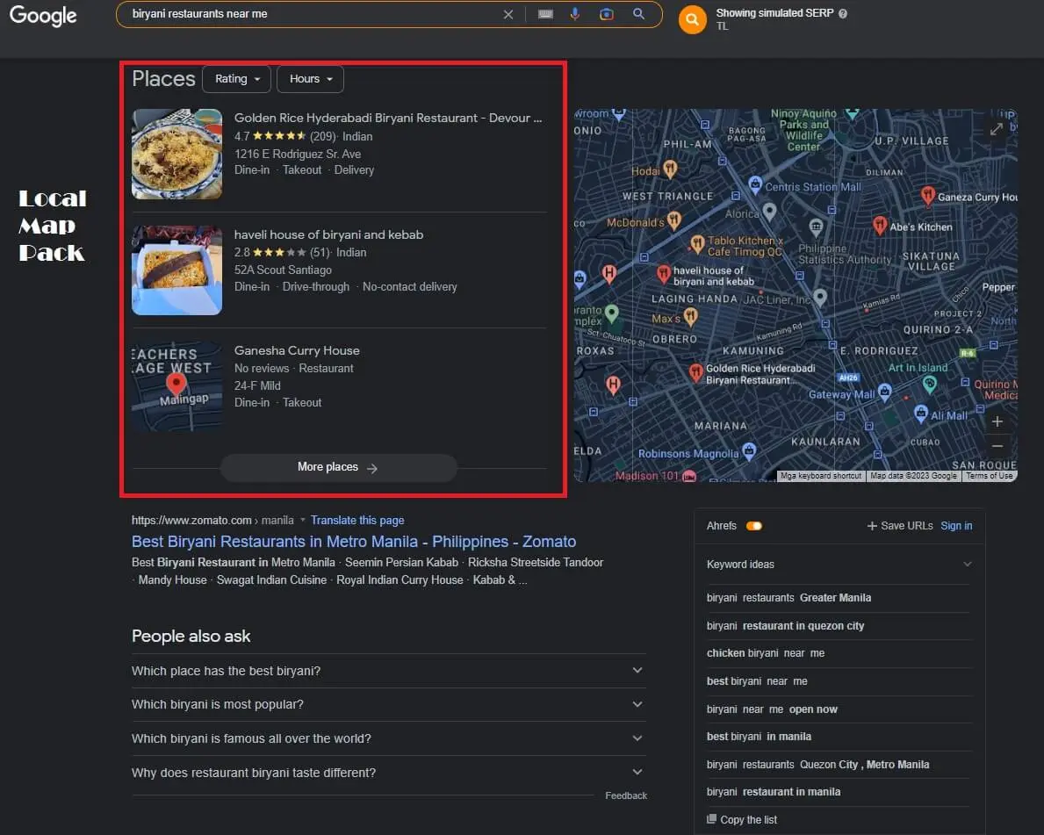Select the Philippine Statistics Authority map marker

816,227
